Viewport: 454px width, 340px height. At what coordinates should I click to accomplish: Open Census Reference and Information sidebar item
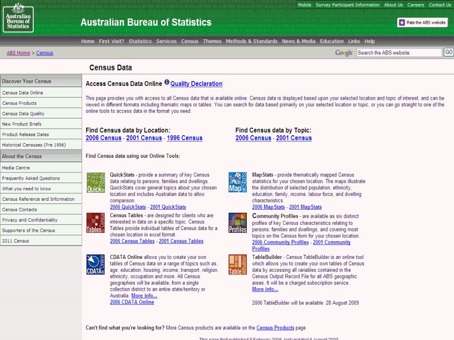pyautogui.click(x=41, y=199)
